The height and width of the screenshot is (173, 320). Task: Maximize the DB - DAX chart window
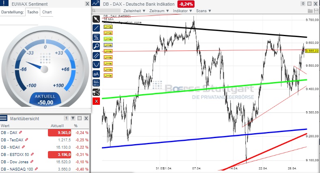pyautogui.click(x=309, y=4)
